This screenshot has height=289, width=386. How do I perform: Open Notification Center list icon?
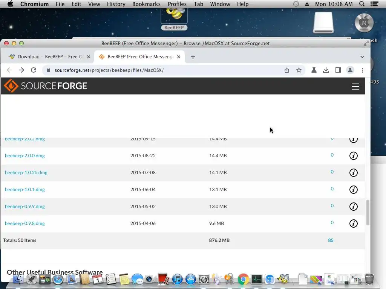pyautogui.click(x=374, y=4)
